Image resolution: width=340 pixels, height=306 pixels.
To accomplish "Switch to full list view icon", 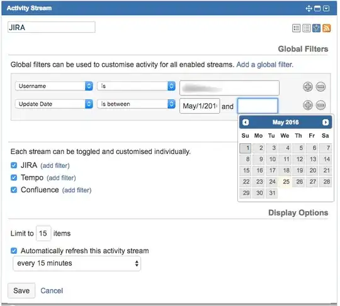I will (307, 28).
